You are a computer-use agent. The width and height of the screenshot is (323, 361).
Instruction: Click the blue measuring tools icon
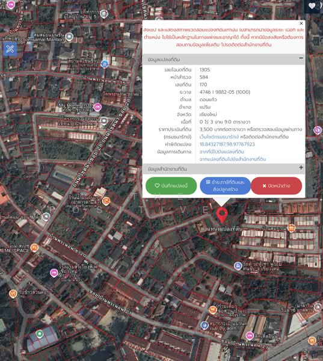(10, 49)
